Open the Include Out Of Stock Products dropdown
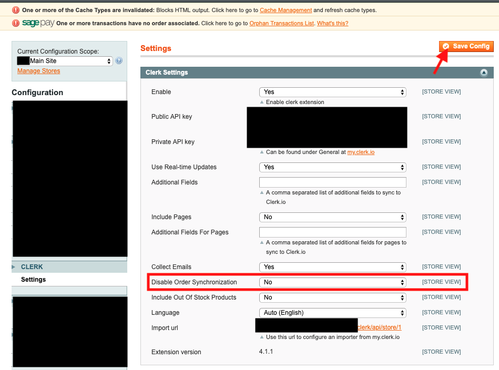The height and width of the screenshot is (370, 499). (x=333, y=297)
